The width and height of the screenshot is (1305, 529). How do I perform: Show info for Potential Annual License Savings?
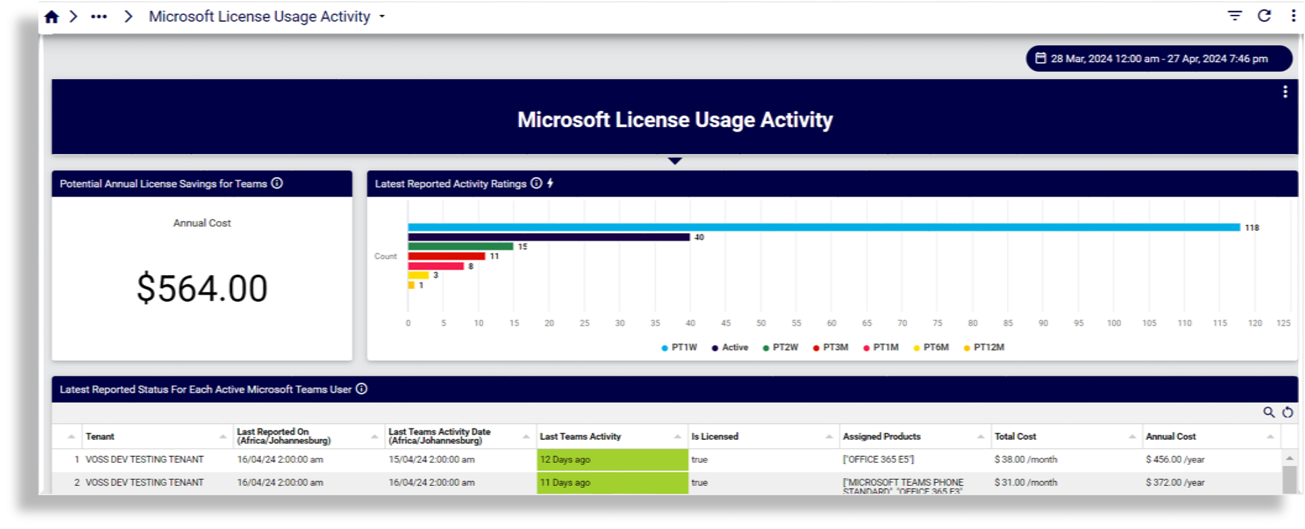[277, 183]
